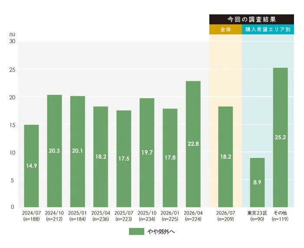Click the その他 bar showing 25.2

click(281, 137)
